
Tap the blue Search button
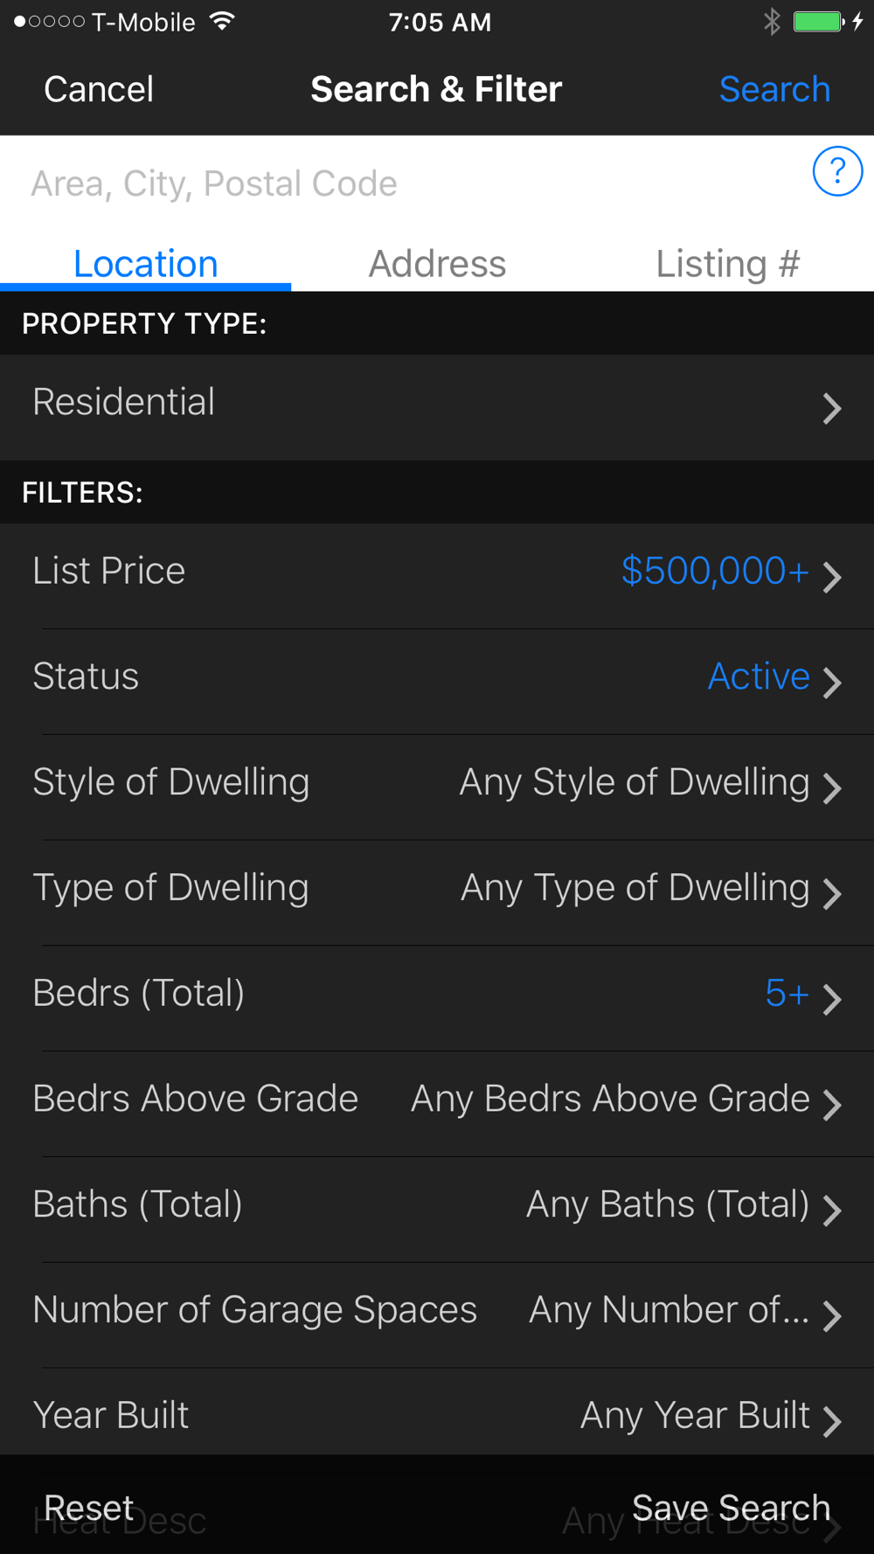[x=774, y=89]
